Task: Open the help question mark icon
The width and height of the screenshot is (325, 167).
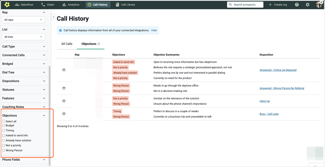Action: tap(297, 5)
